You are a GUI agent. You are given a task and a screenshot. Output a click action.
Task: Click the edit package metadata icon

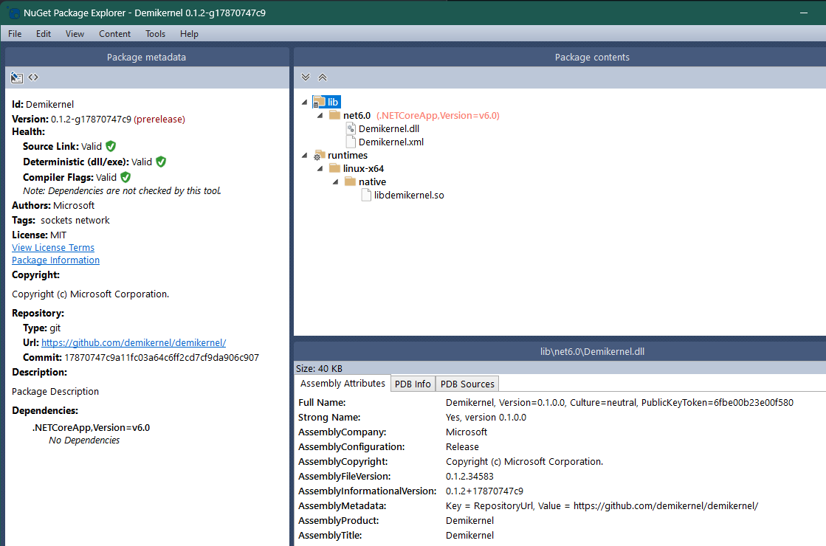coord(16,77)
